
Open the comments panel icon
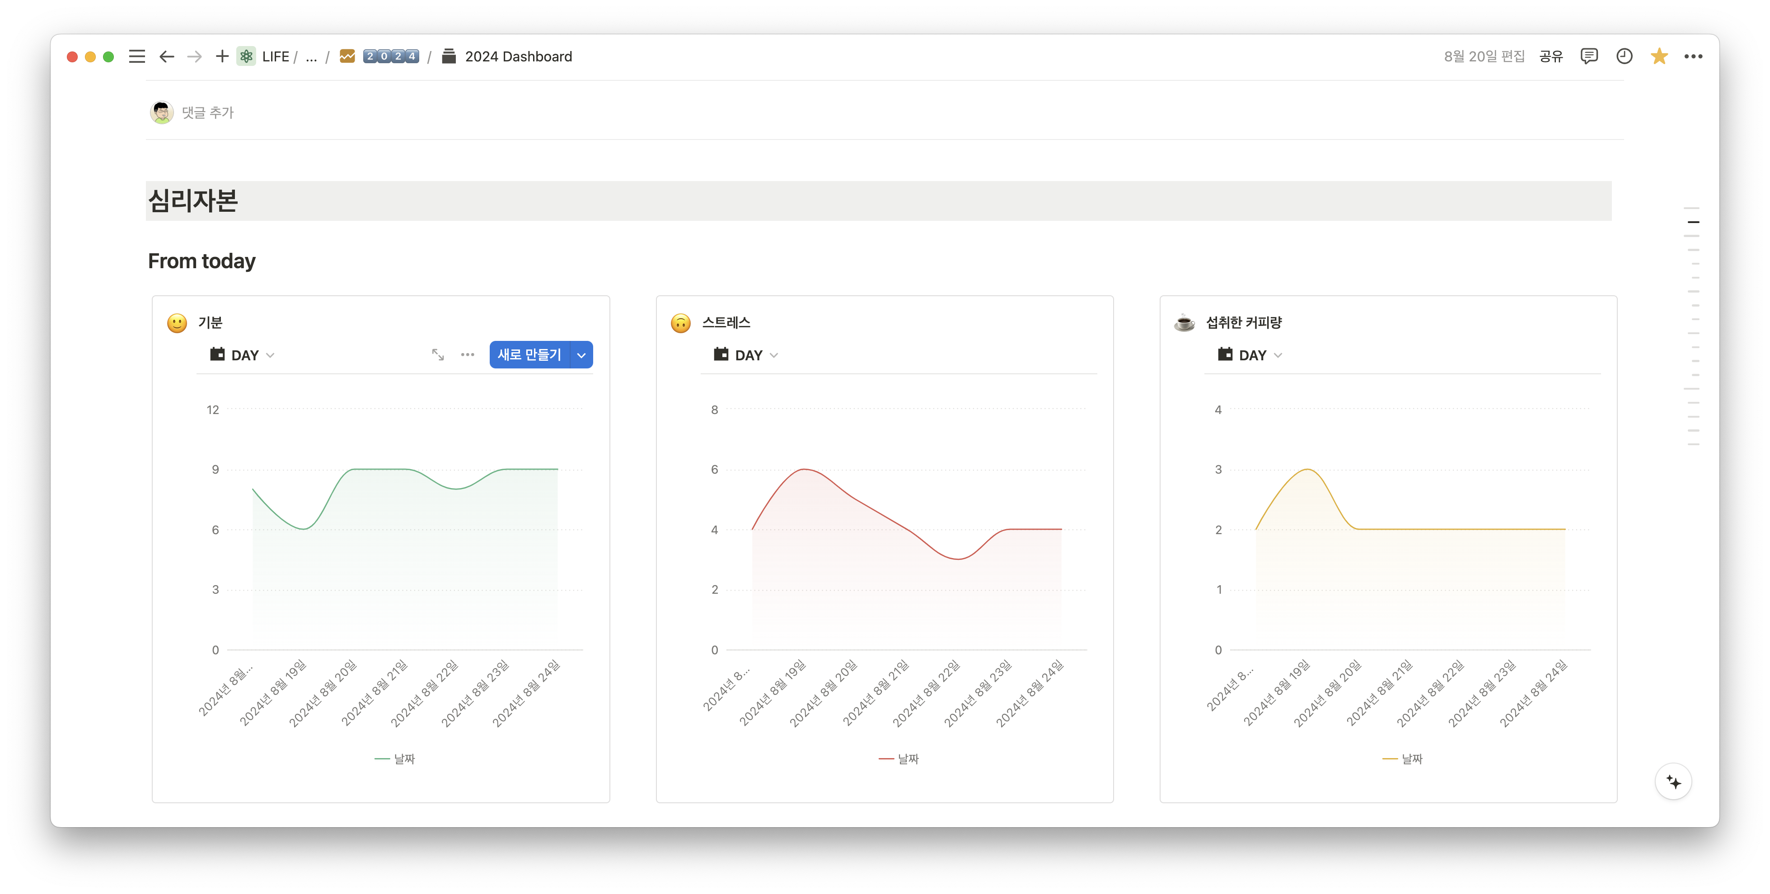pyautogui.click(x=1588, y=56)
